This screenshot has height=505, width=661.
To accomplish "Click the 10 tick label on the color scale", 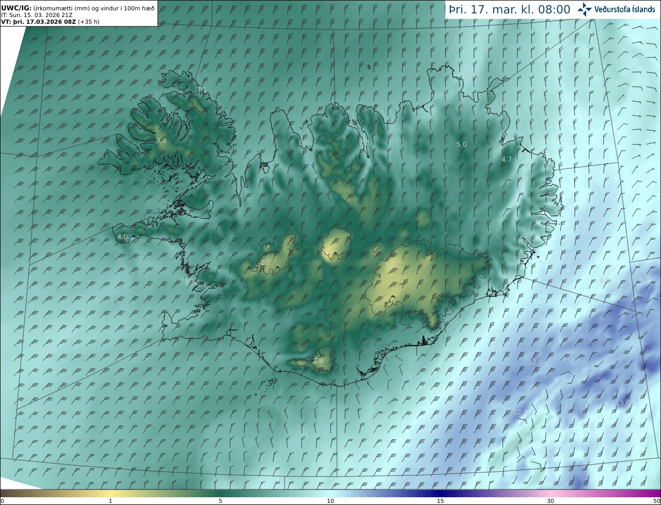I will click(330, 501).
